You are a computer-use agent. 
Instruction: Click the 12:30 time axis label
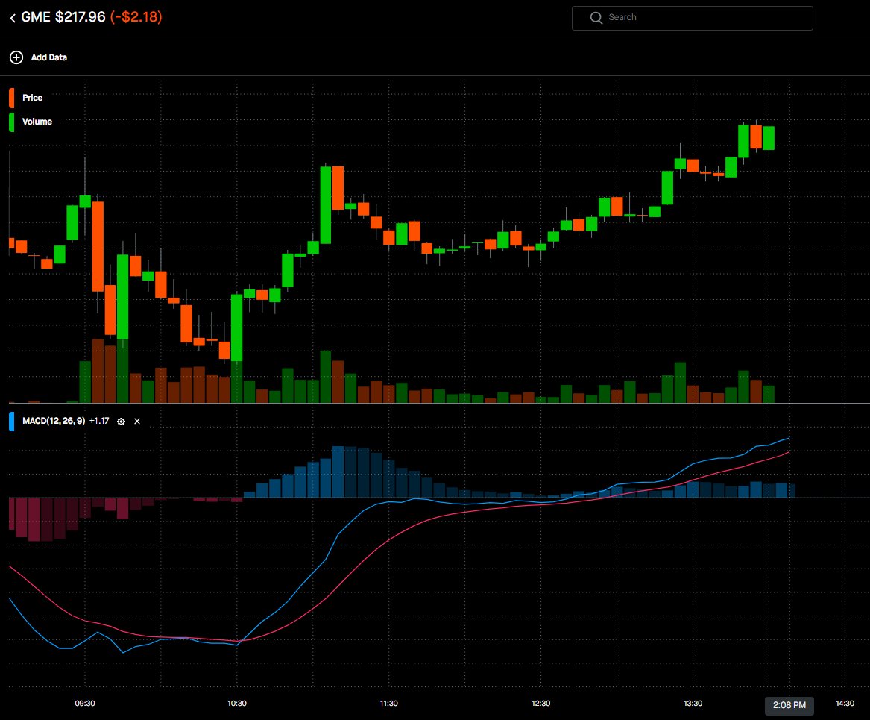pos(541,704)
